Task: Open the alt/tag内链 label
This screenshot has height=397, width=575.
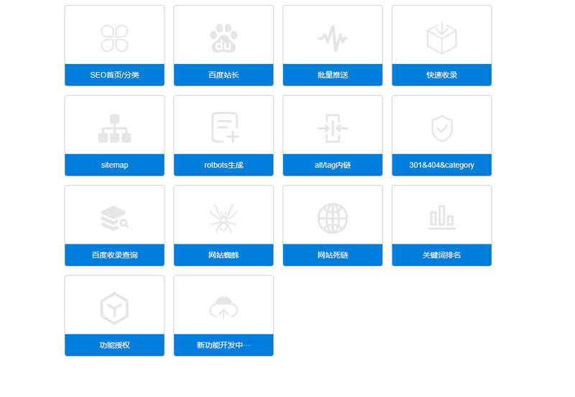Action: click(x=333, y=165)
